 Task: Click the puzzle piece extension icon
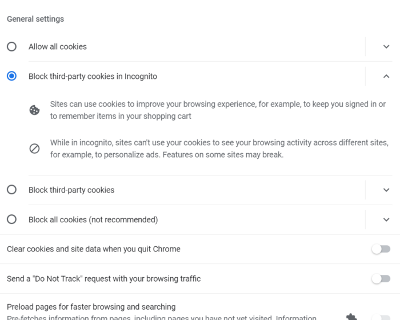[352, 317]
